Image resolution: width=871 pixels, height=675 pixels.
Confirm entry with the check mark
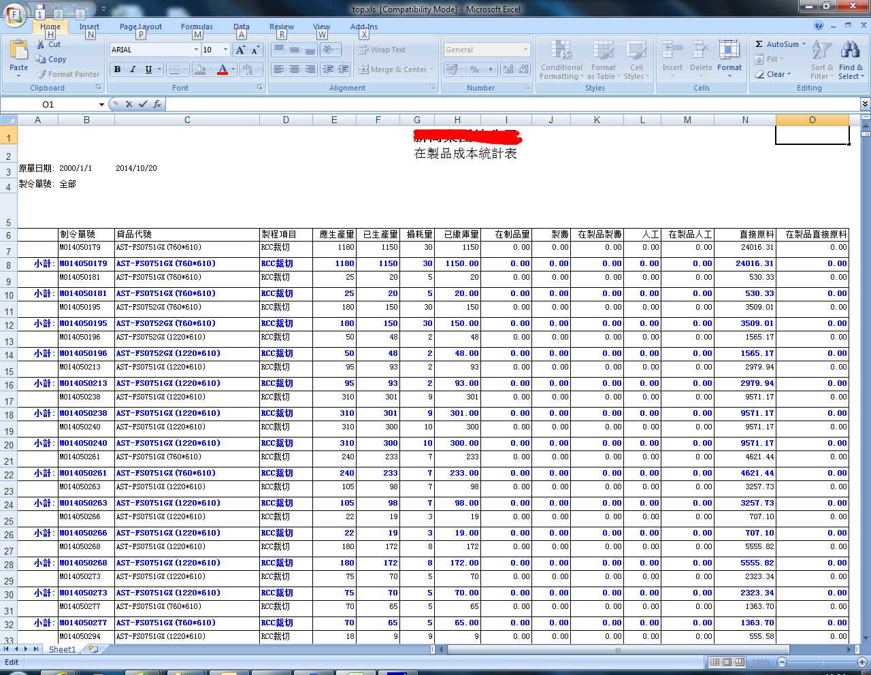(x=143, y=104)
